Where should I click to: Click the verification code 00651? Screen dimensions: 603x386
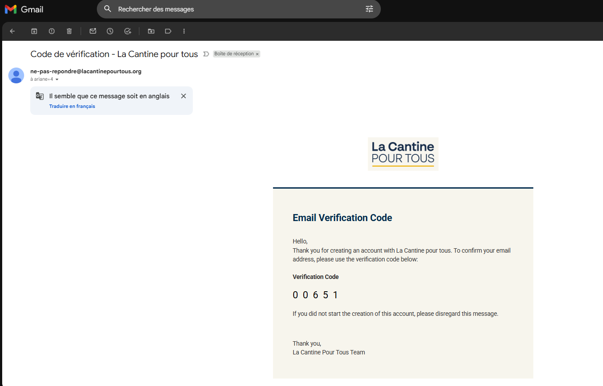pyautogui.click(x=315, y=295)
